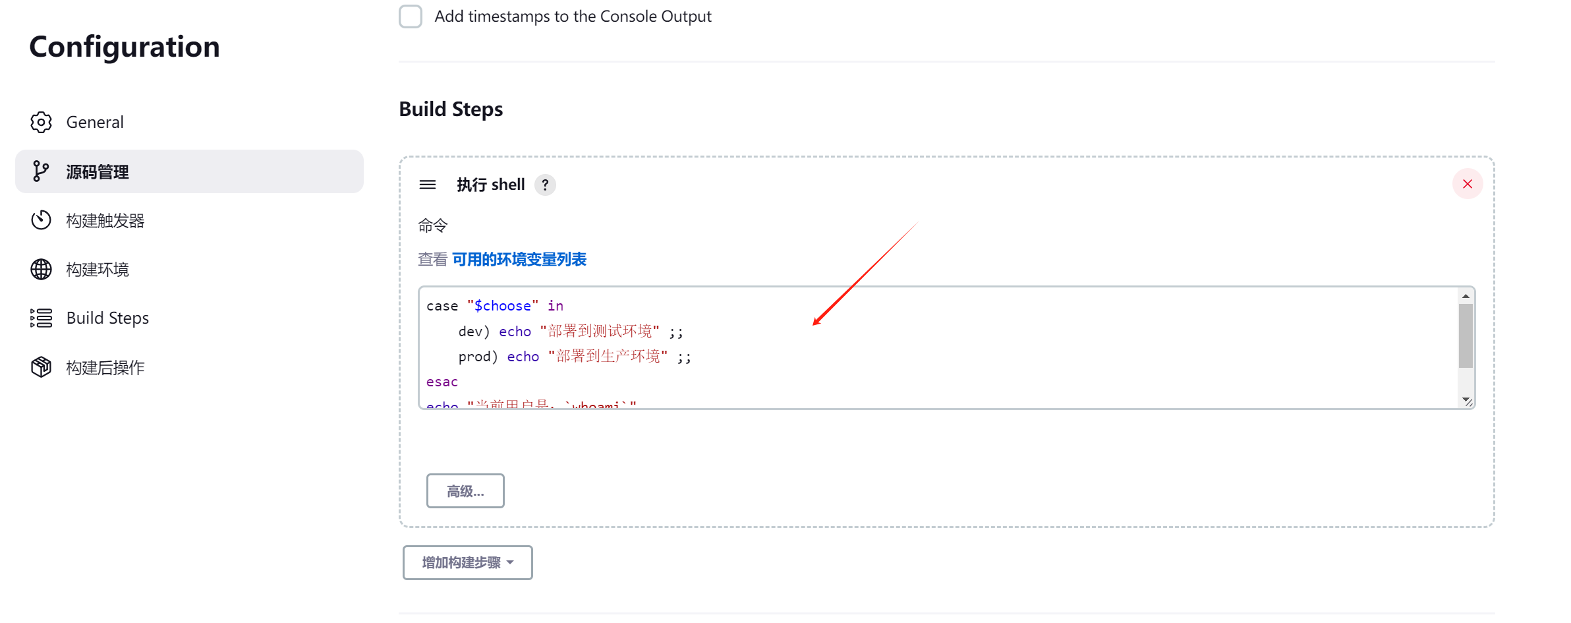This screenshot has height=623, width=1571.
Task: Remove the 执行 shell build step
Action: (x=1468, y=184)
